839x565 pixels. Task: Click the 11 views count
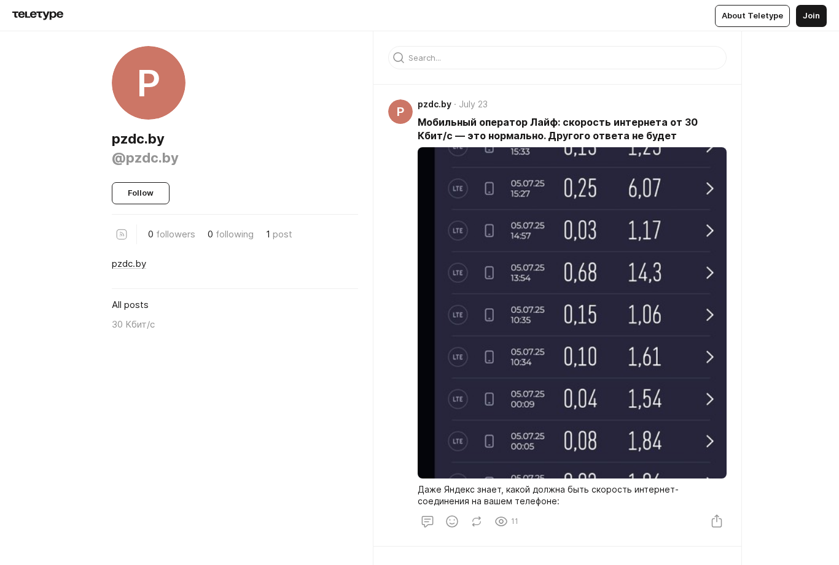click(515, 521)
